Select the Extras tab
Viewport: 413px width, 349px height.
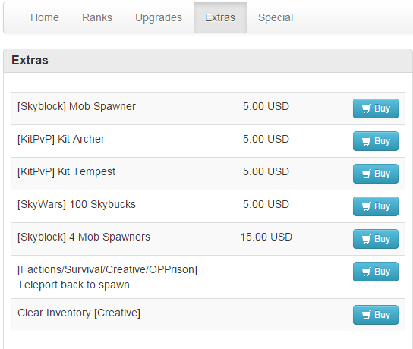click(x=220, y=17)
